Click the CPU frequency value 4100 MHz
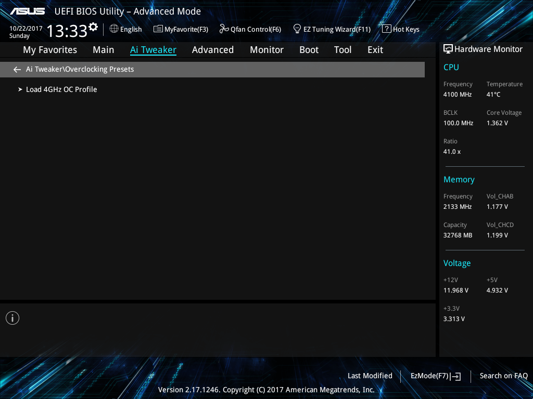The height and width of the screenshot is (399, 533). tap(458, 95)
